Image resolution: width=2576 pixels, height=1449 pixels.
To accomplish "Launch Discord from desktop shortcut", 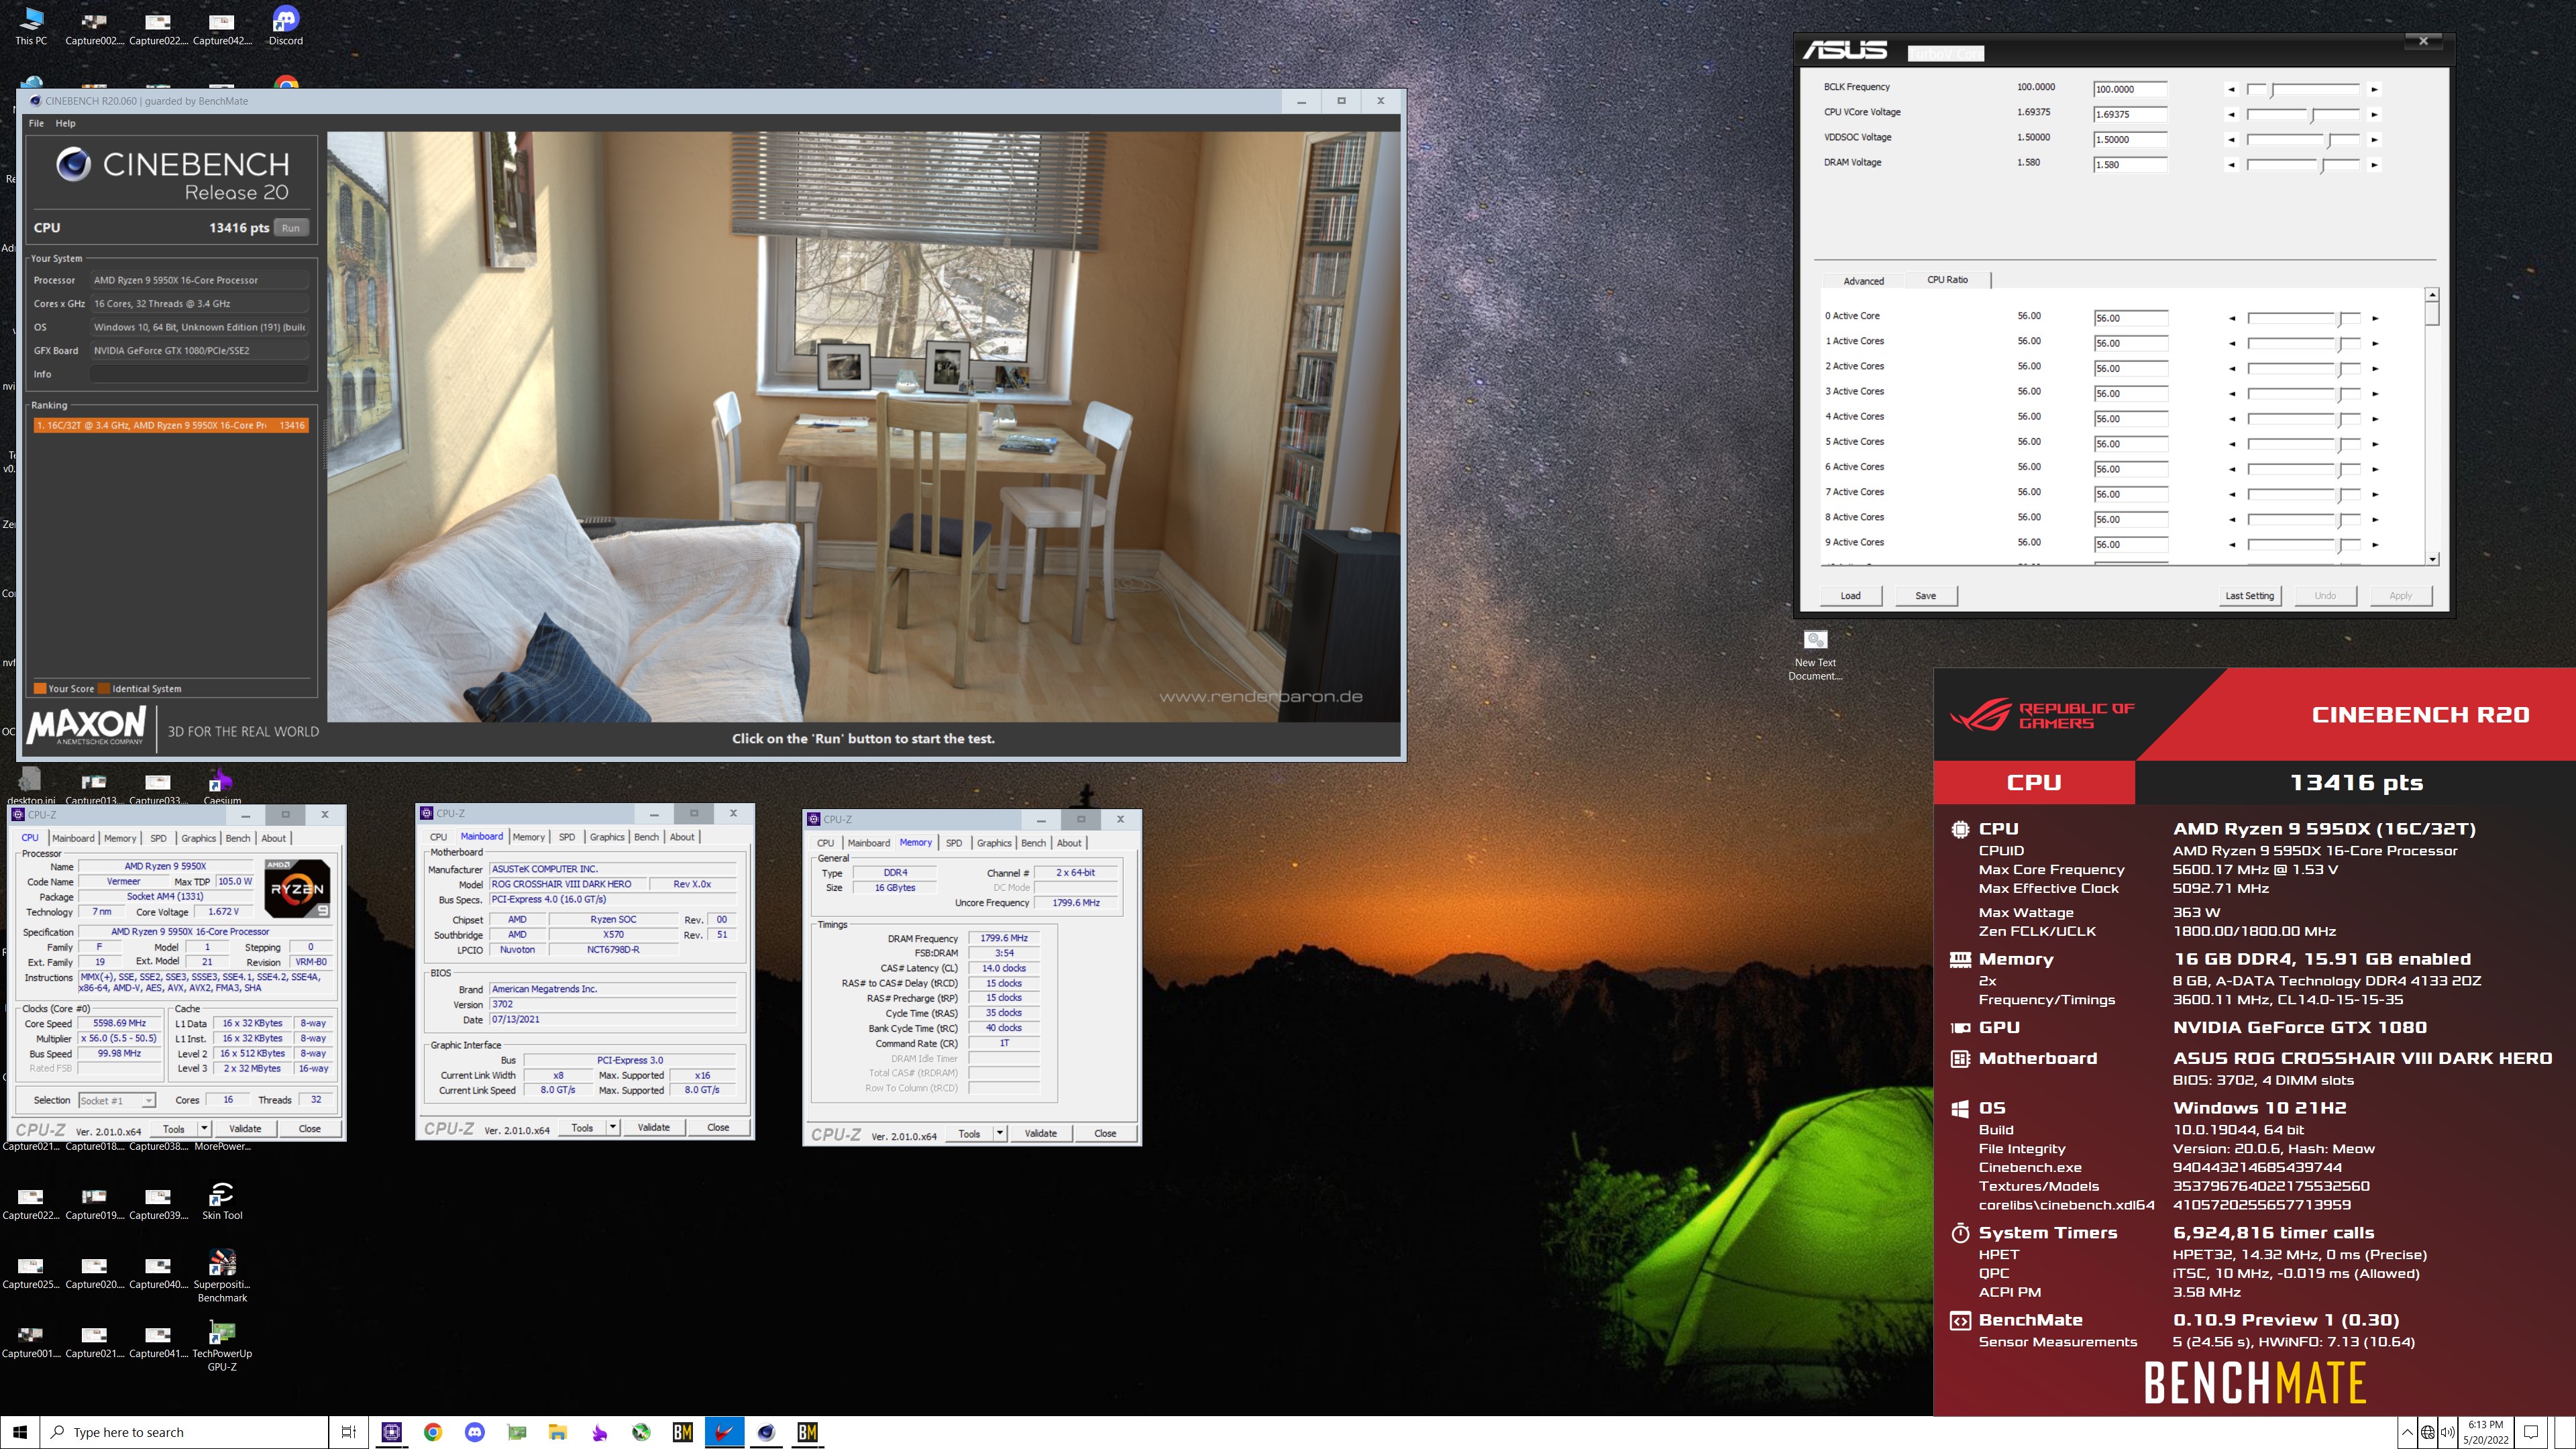I will click(x=285, y=26).
